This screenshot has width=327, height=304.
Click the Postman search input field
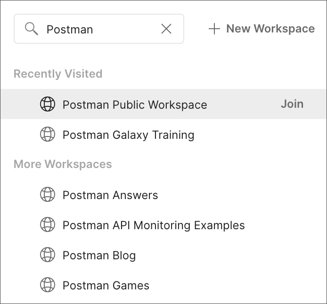coord(99,29)
